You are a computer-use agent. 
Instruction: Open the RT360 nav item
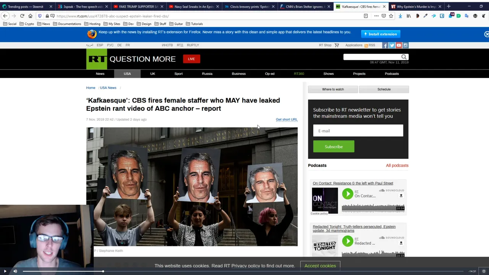pos(299,74)
